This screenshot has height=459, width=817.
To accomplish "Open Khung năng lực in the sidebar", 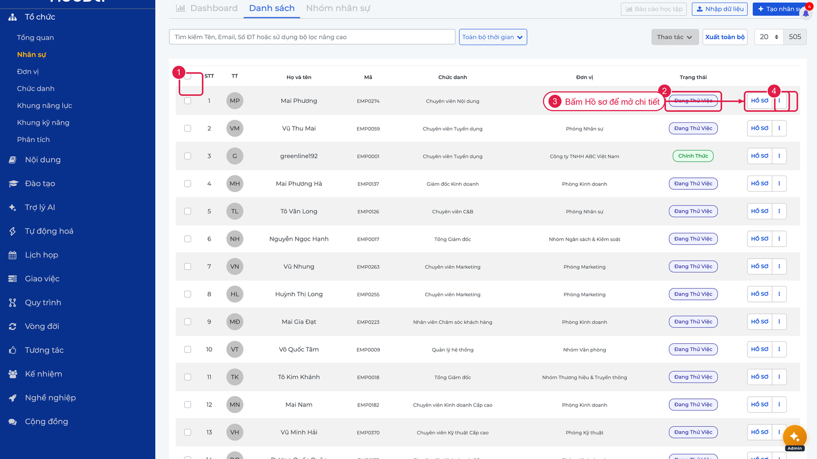I will [44, 106].
